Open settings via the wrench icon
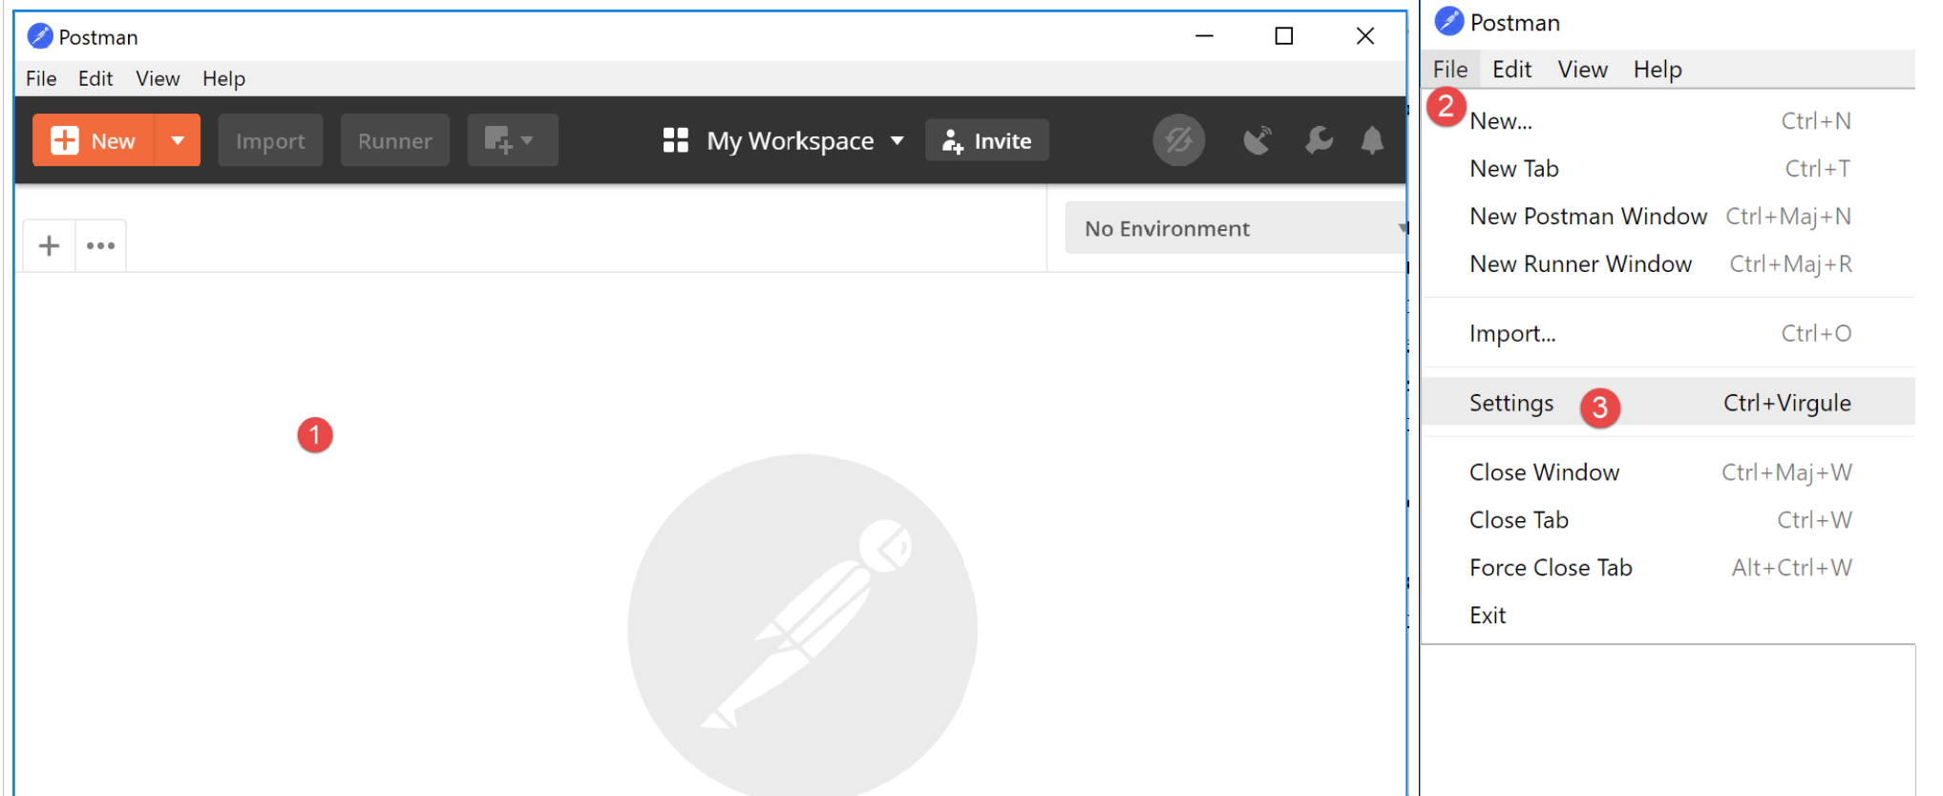The image size is (1943, 796). coord(1319,141)
